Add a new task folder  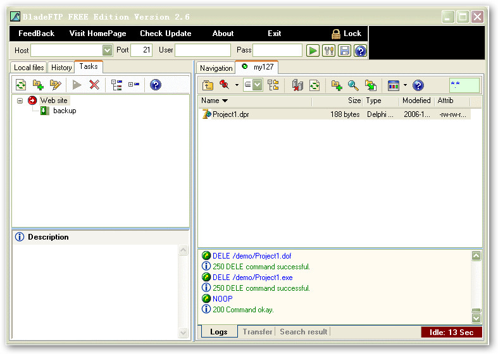pos(38,85)
